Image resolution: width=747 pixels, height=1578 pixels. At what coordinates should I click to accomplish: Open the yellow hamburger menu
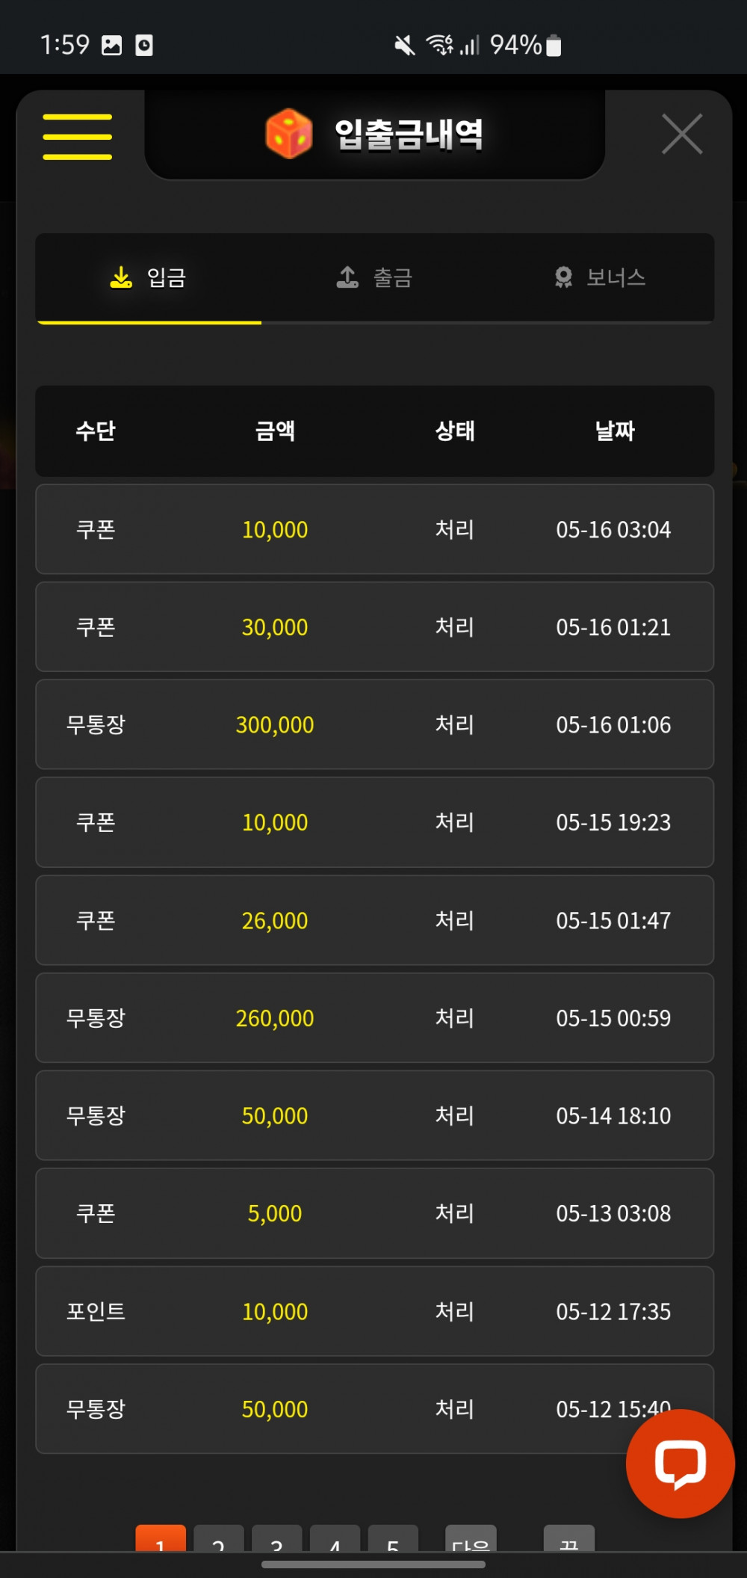(x=77, y=136)
